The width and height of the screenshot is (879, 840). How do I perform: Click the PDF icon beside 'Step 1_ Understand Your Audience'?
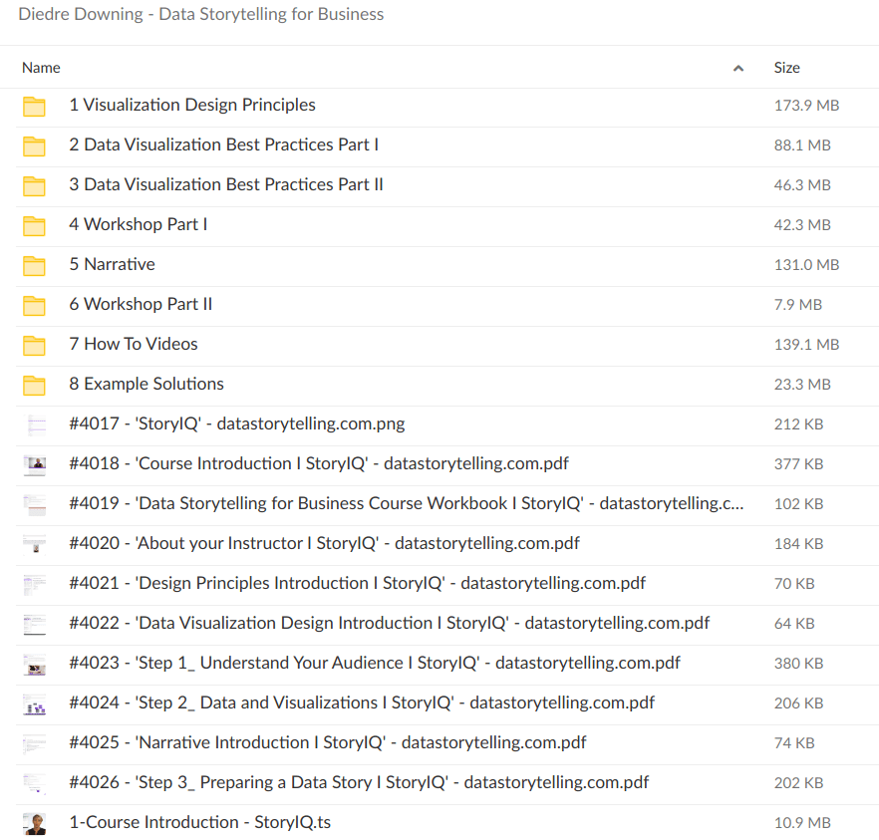(33, 663)
